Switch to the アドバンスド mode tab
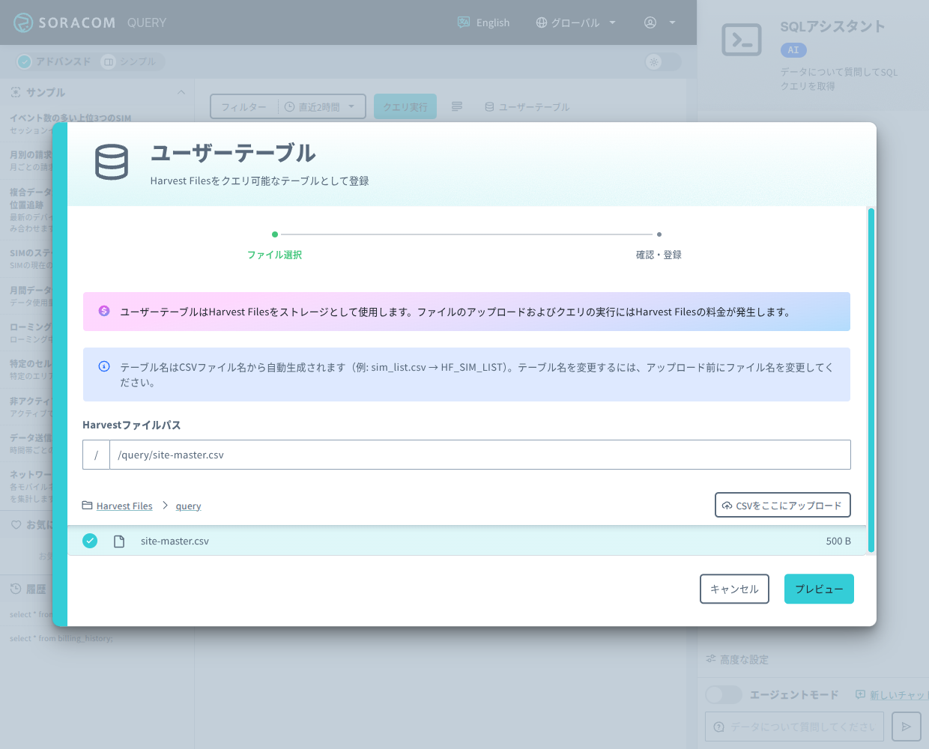This screenshot has height=749, width=929. [x=55, y=61]
